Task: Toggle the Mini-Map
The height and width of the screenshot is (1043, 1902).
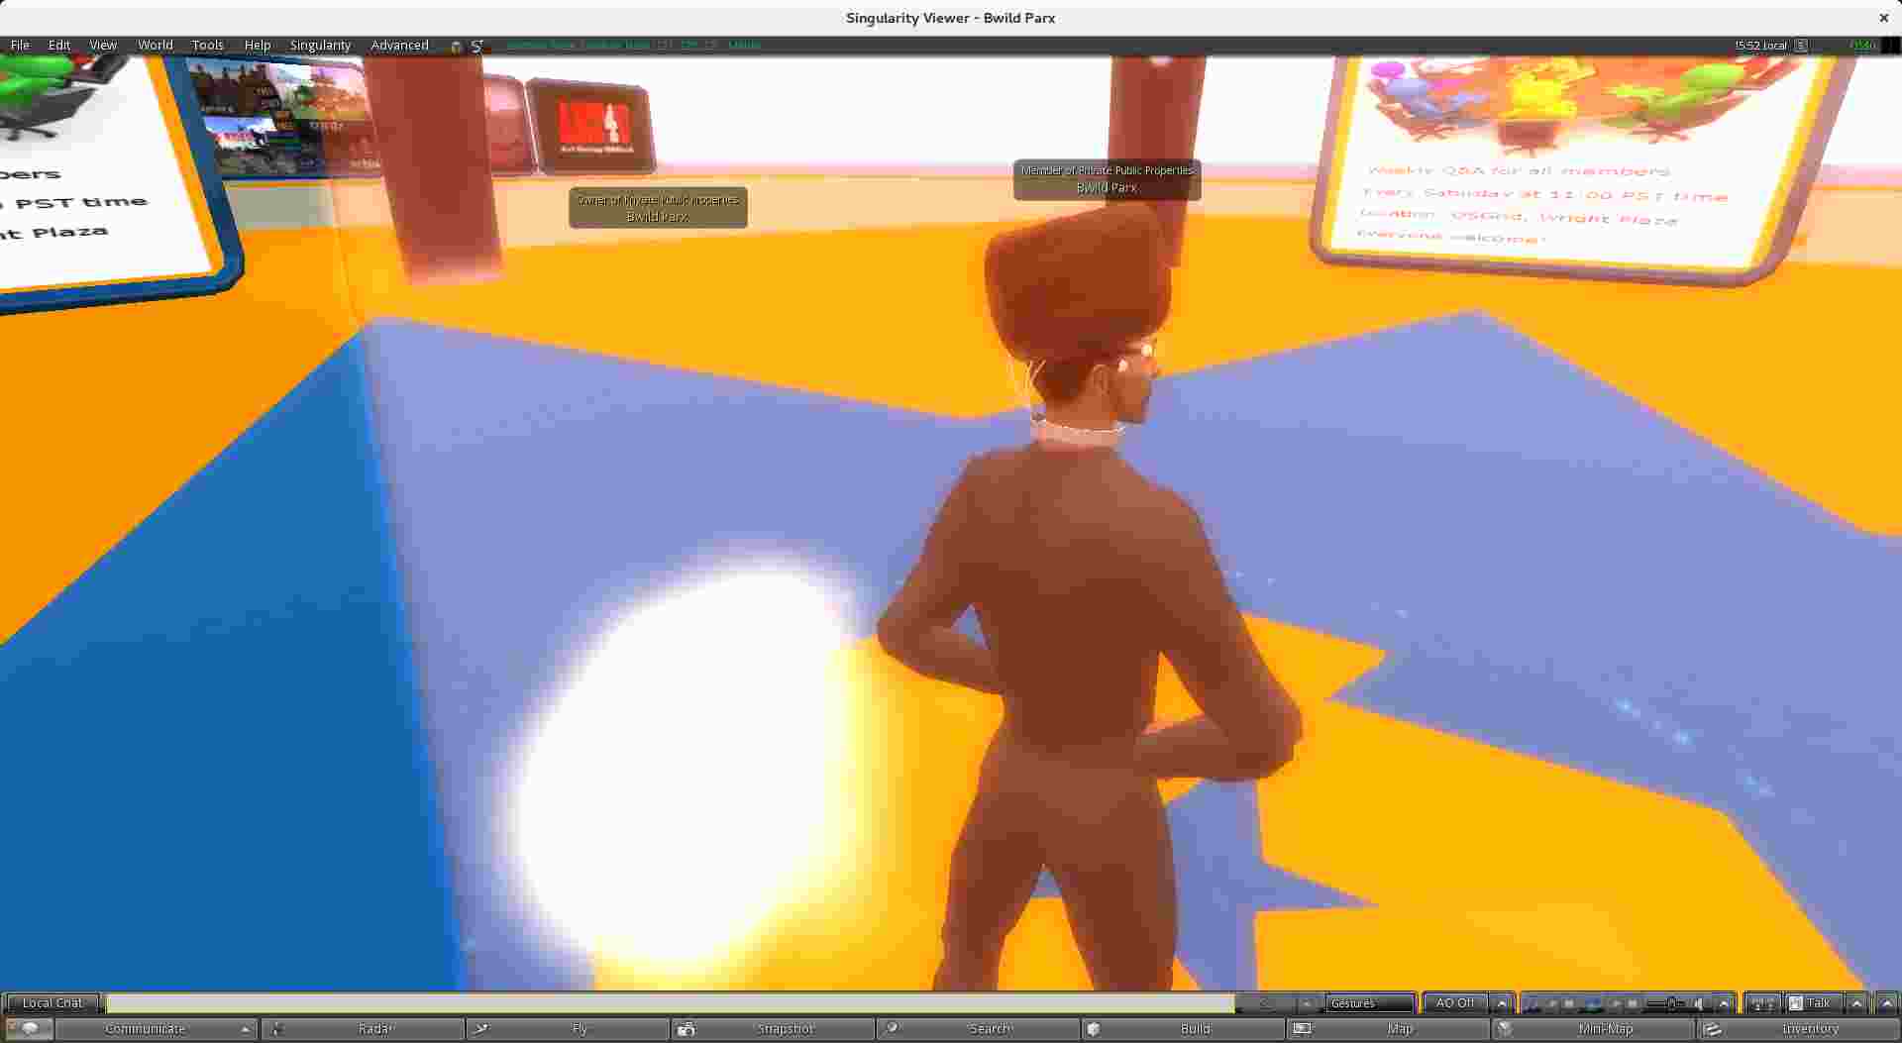Action: coord(1594,1029)
